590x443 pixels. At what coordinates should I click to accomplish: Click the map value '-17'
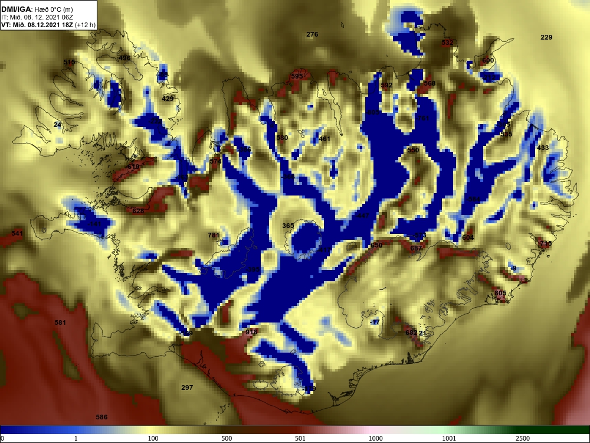pyautogui.click(x=375, y=322)
